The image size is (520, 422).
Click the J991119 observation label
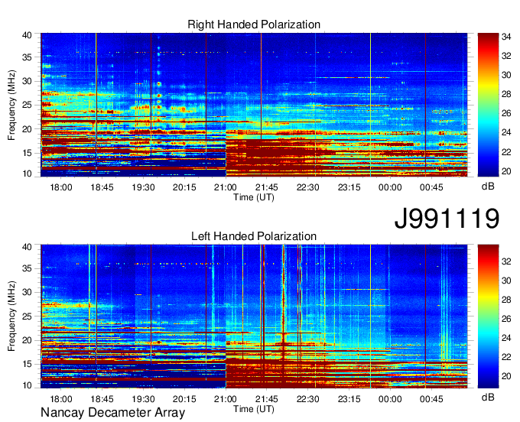tap(447, 219)
